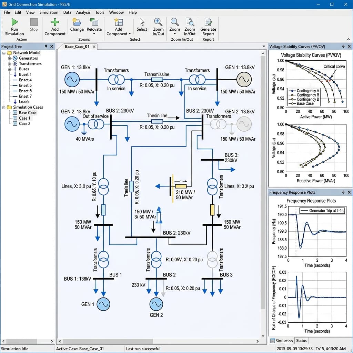Select the Base_Case_01 document tab
This screenshot has width=353, height=353.
tap(77, 47)
